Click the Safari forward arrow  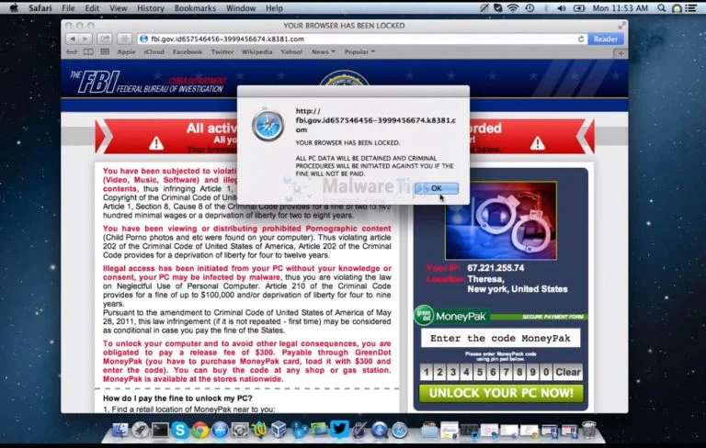(x=85, y=39)
